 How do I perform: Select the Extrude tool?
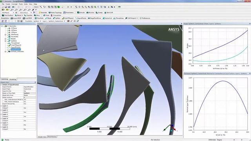pos(81,13)
